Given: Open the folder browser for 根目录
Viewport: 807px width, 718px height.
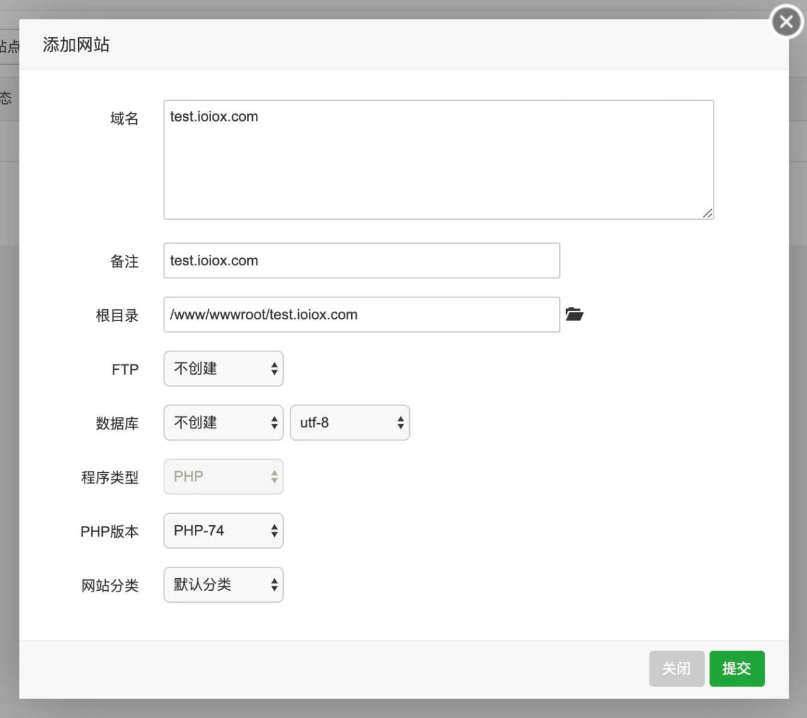Looking at the screenshot, I should pyautogui.click(x=574, y=314).
